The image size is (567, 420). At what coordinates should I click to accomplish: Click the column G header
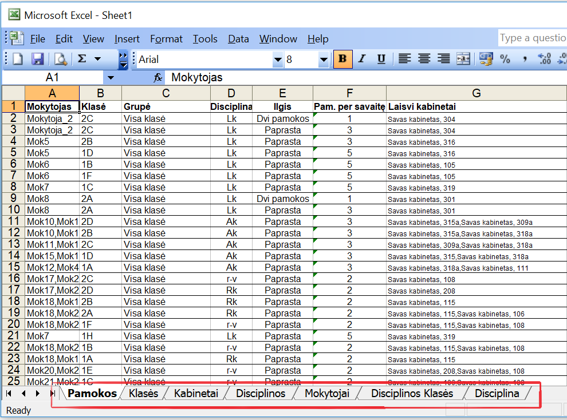click(476, 93)
